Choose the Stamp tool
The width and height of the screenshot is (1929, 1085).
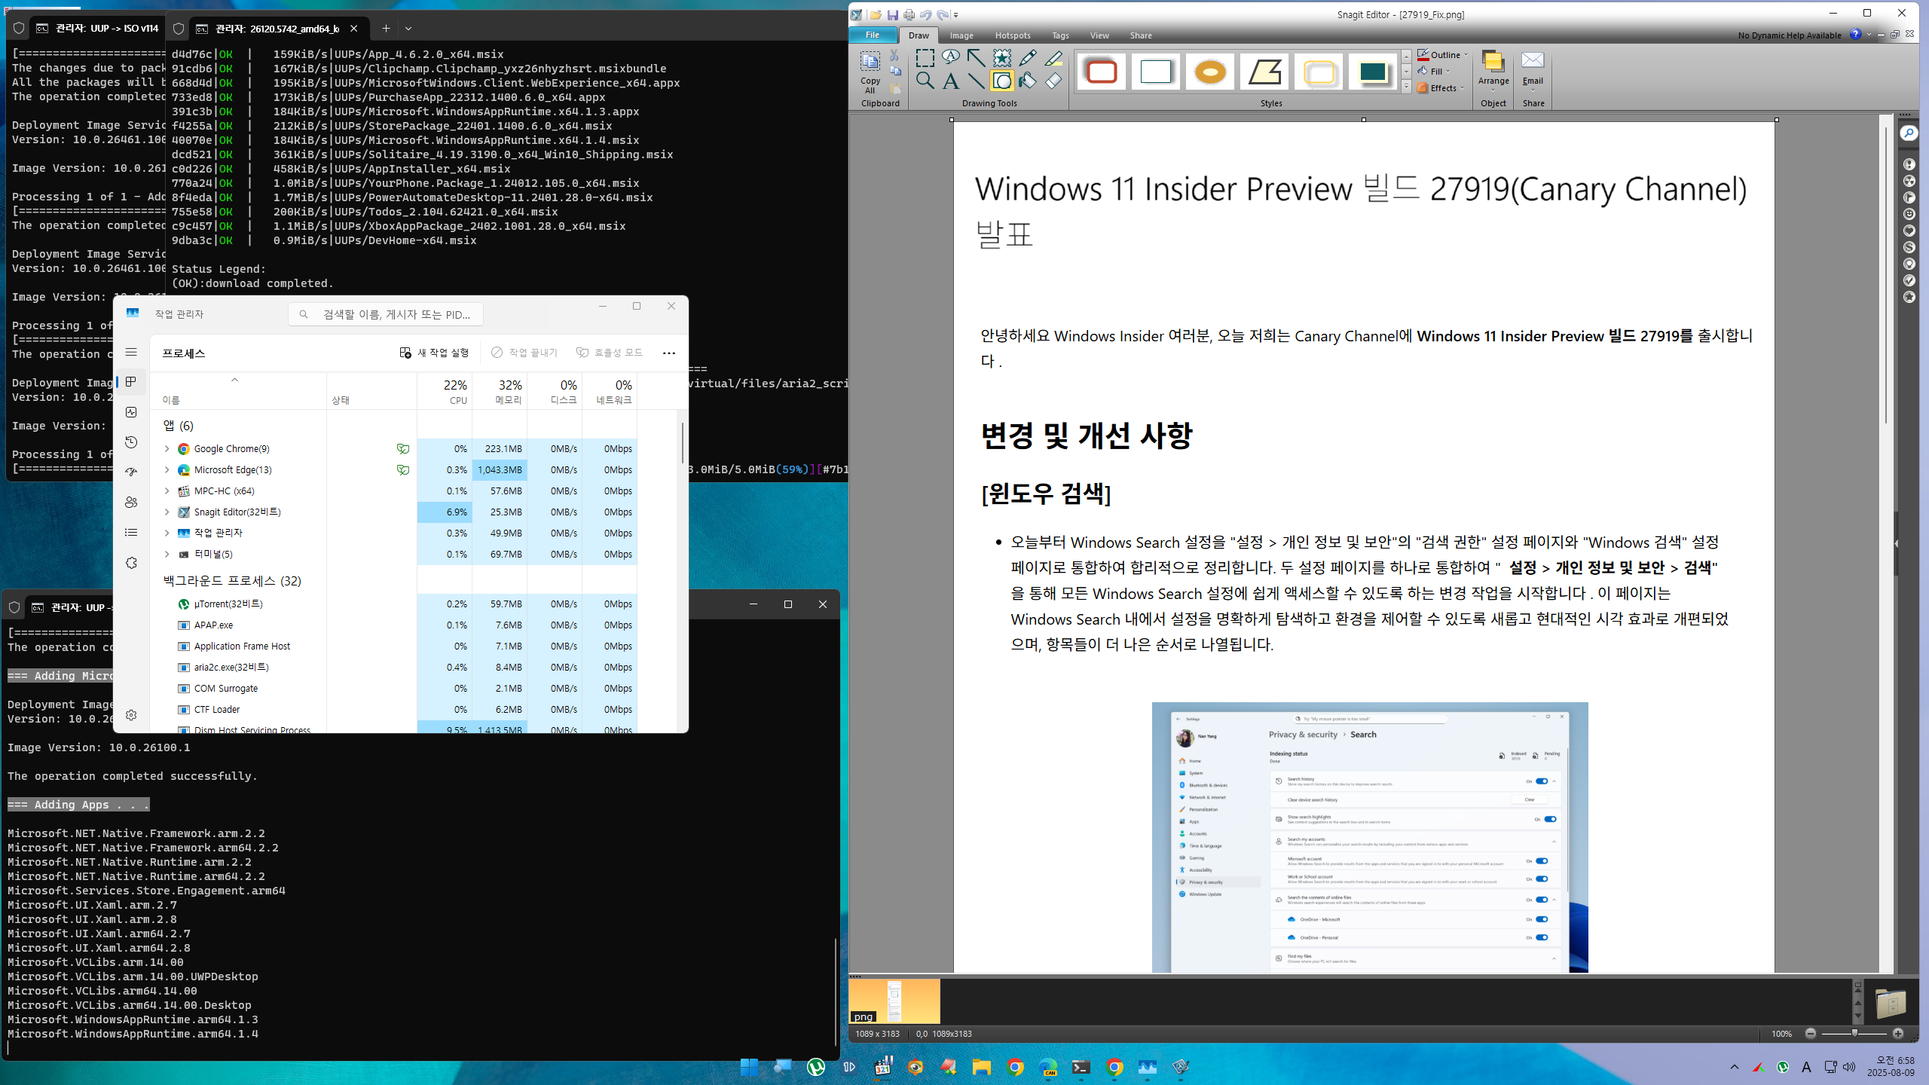pos(1001,57)
